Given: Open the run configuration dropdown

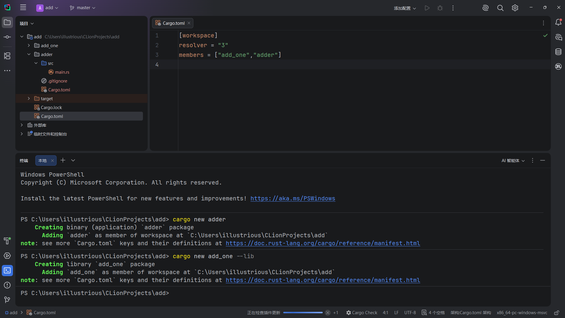Looking at the screenshot, I should pos(405,8).
